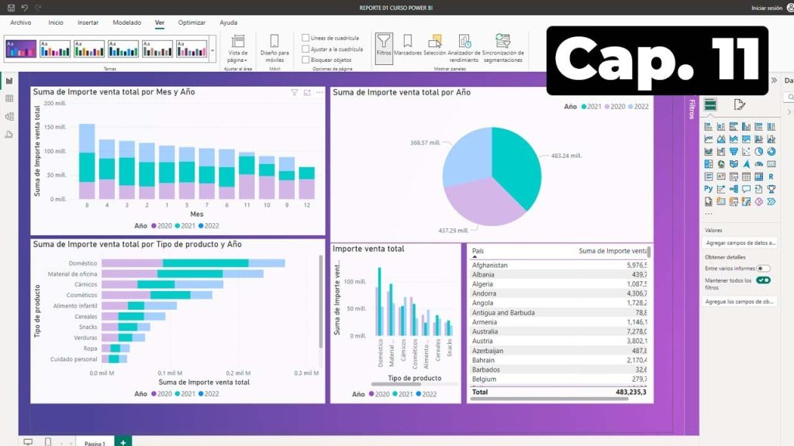The image size is (794, 446).
Task: Open Sincronización de segmentaciones panel
Action: pyautogui.click(x=502, y=46)
